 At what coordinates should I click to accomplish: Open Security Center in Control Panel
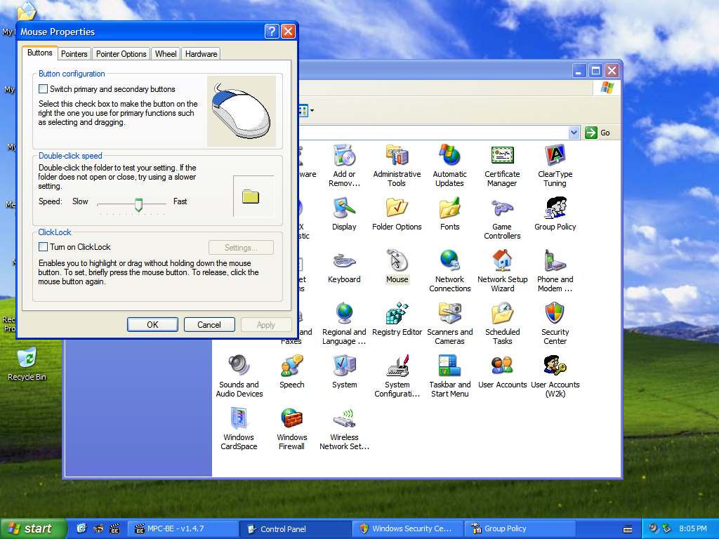click(x=555, y=314)
